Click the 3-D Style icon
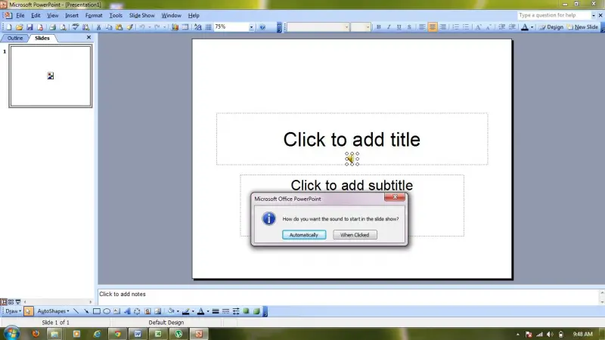Image resolution: width=605 pixels, height=340 pixels. (x=256, y=311)
